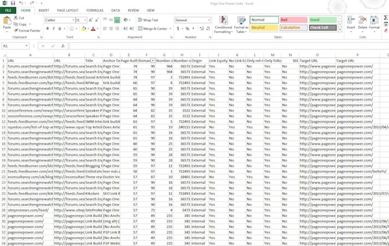Click the Font Color red A icon
Screen dimensions: 389x246
click(93, 29)
